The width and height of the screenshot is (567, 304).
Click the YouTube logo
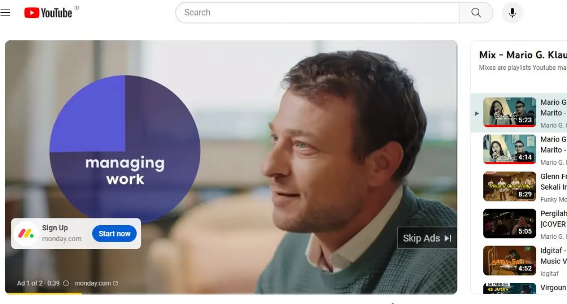(48, 13)
